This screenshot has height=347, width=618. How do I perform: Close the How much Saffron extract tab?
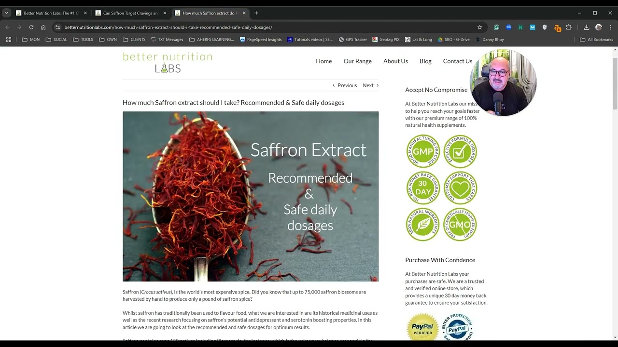tap(244, 13)
